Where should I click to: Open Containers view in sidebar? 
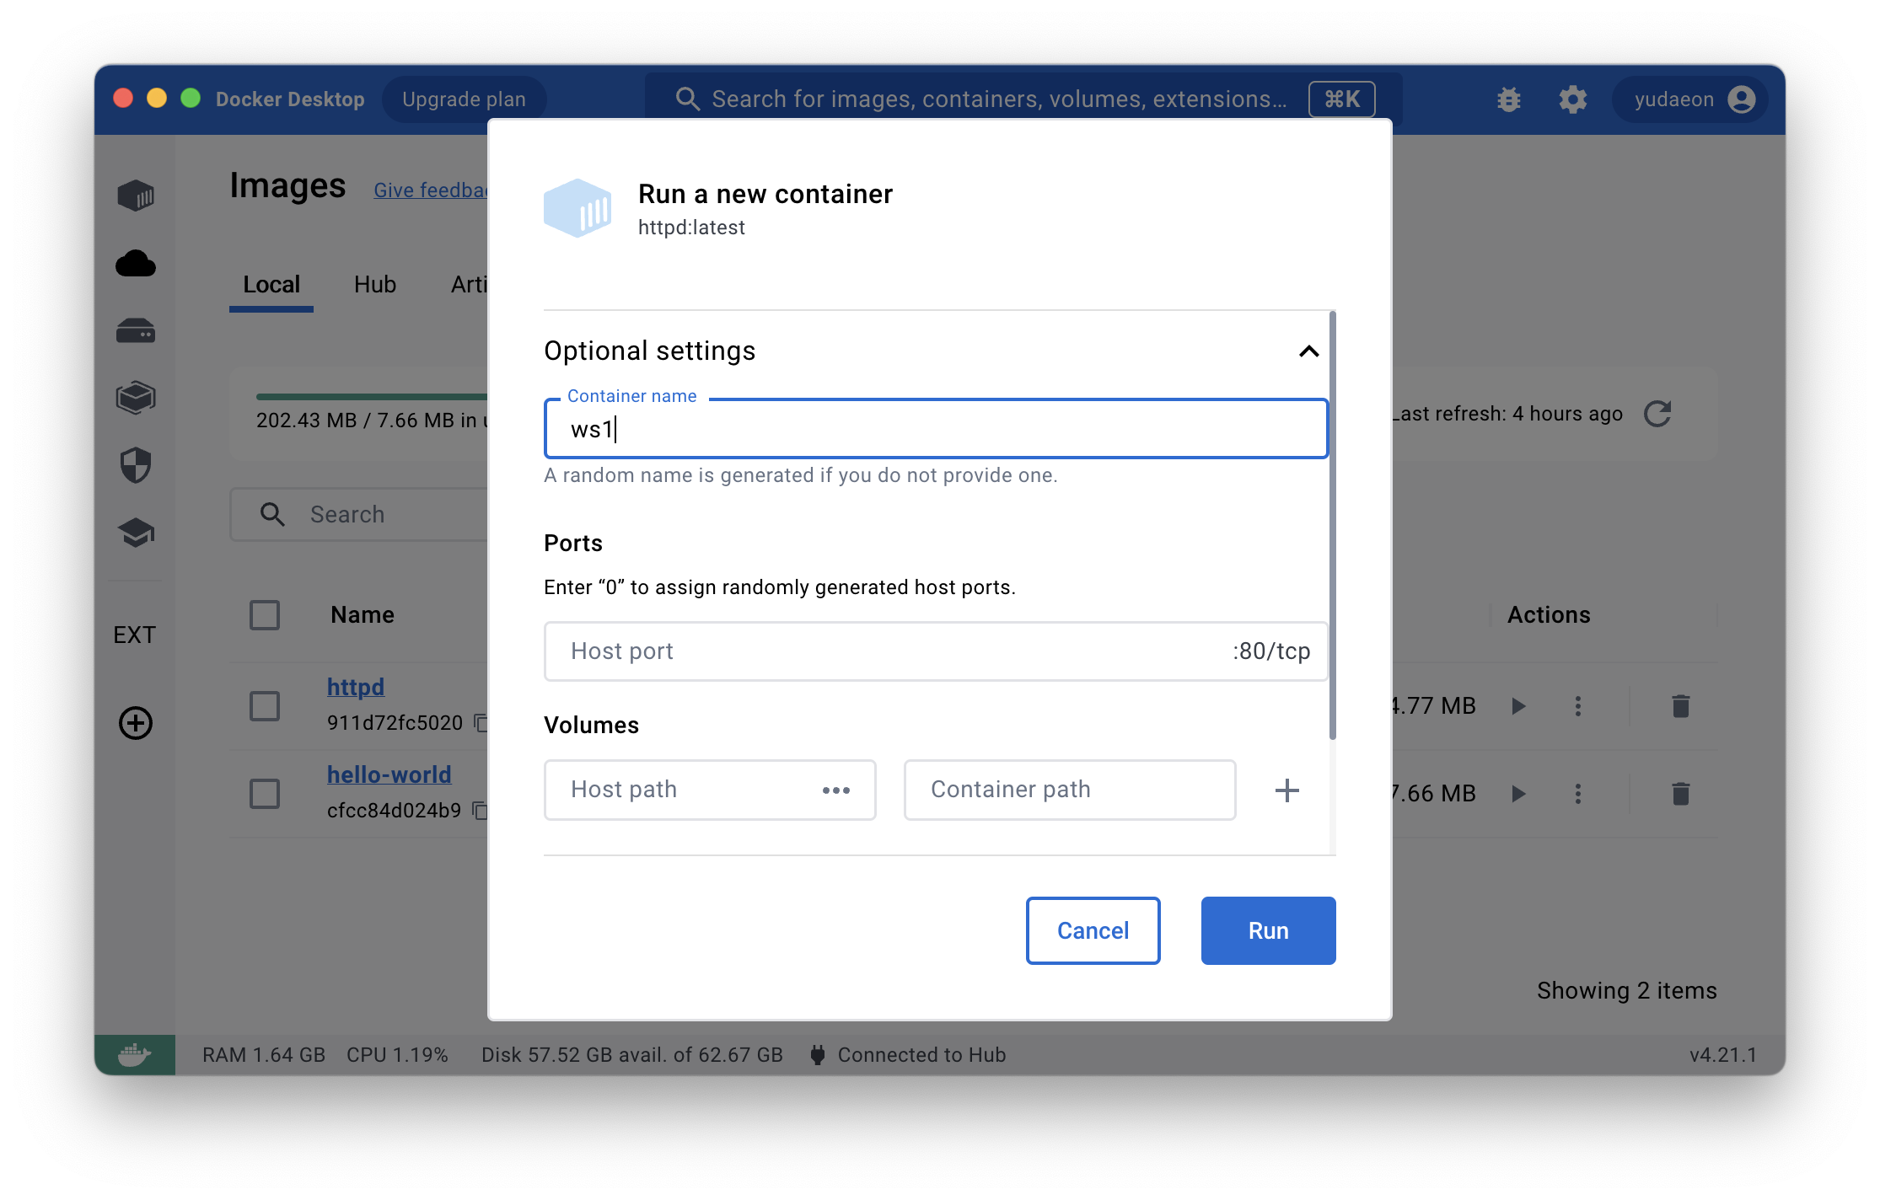coord(136,196)
